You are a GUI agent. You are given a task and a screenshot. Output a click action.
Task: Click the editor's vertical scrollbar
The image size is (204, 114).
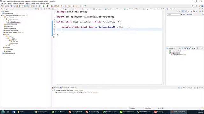tap(163, 47)
